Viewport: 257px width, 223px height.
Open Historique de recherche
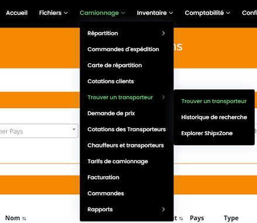[x=214, y=117]
